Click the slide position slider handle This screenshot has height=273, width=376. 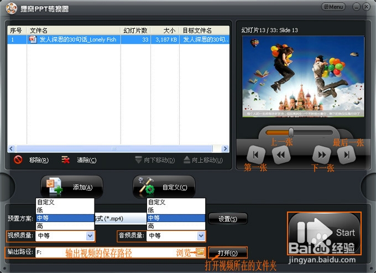pyautogui.click(x=291, y=132)
